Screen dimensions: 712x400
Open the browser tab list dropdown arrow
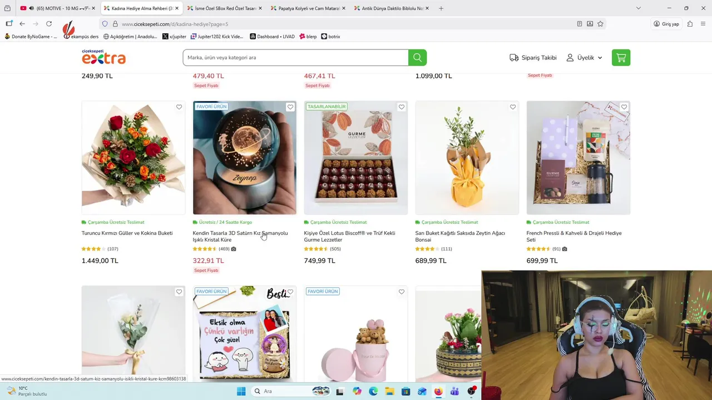tap(638, 8)
